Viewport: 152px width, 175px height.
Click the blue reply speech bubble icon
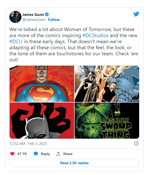[x=36, y=154]
